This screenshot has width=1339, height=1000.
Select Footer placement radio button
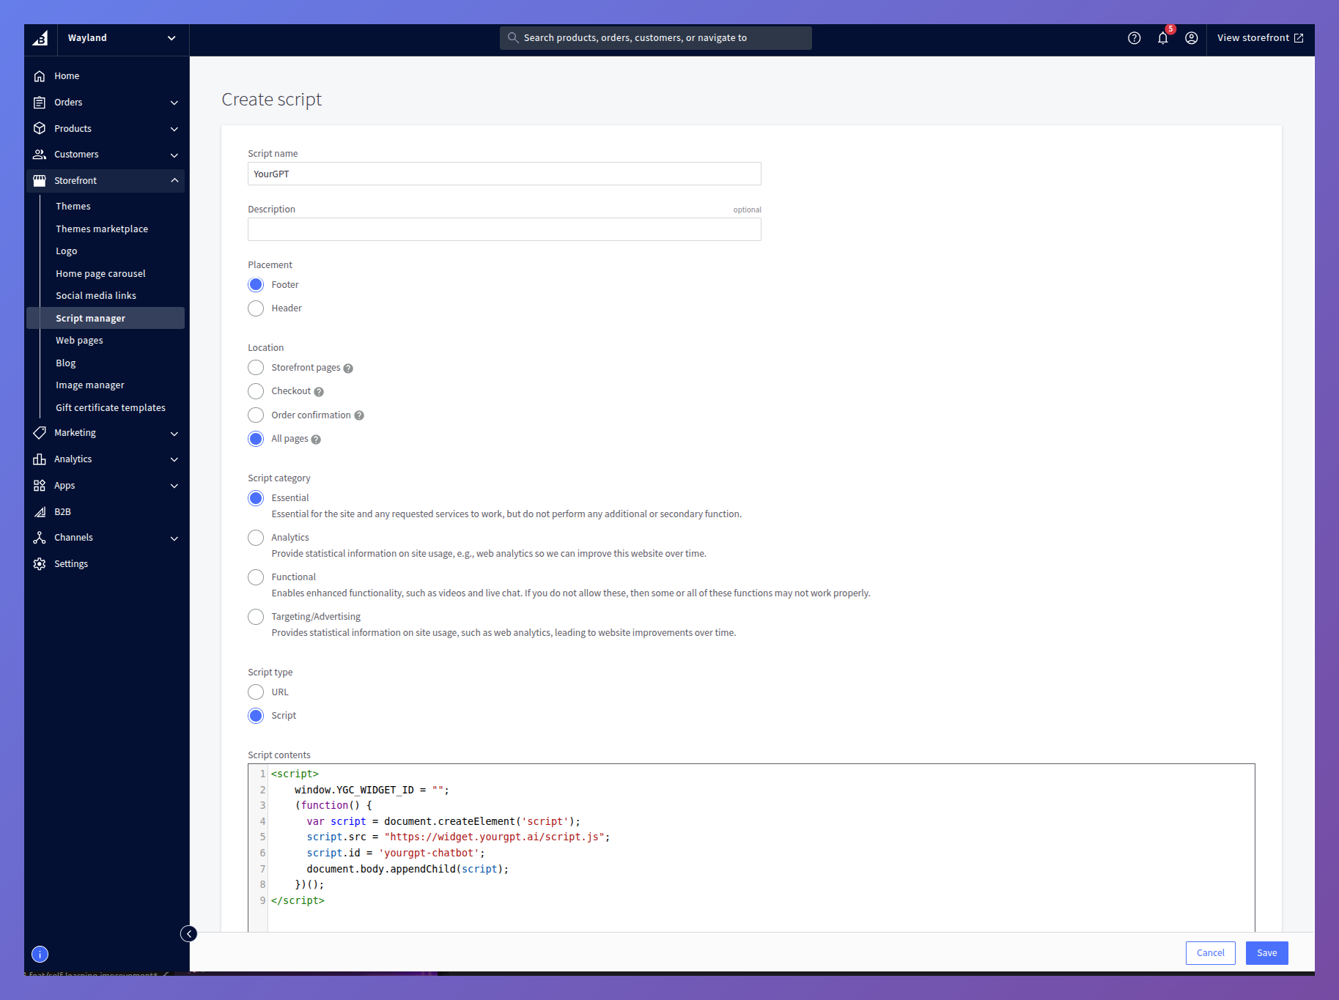click(256, 285)
